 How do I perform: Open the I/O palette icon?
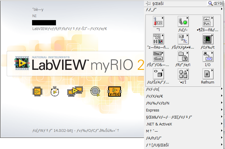tap(208, 56)
